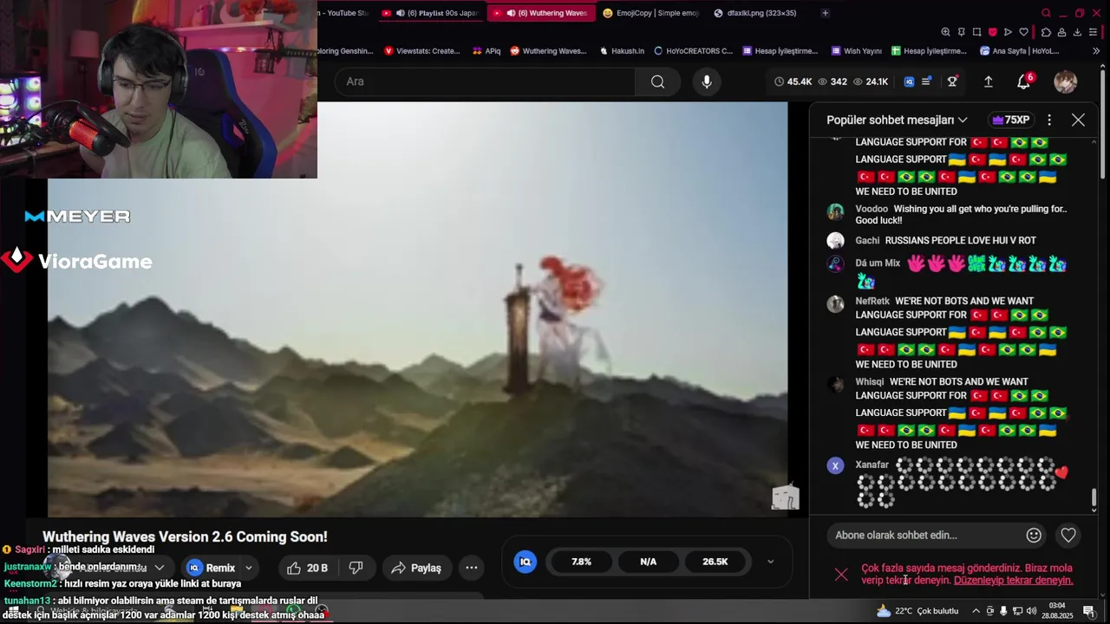Select the Wuthering Waves YouTube tab
The height and width of the screenshot is (624, 1110).
point(541,13)
